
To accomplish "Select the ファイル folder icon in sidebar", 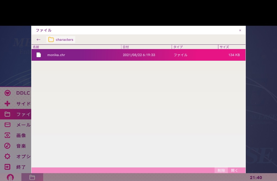I will 8,114.
